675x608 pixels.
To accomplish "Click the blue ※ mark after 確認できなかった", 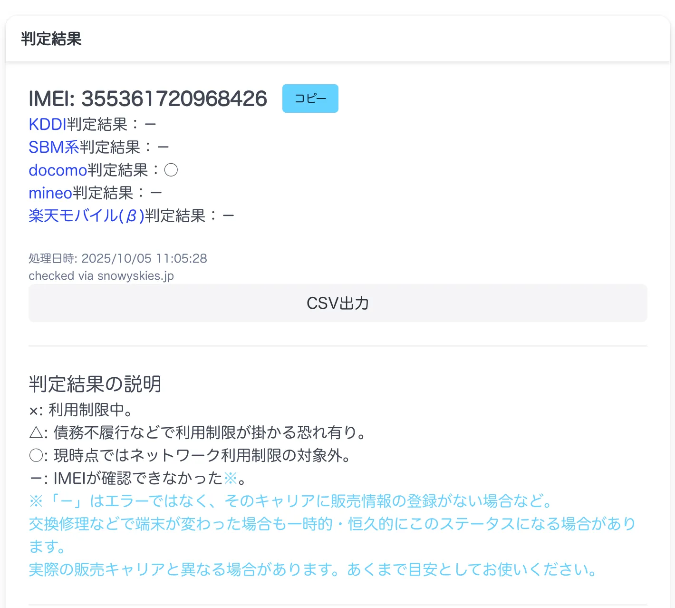I will click(231, 478).
